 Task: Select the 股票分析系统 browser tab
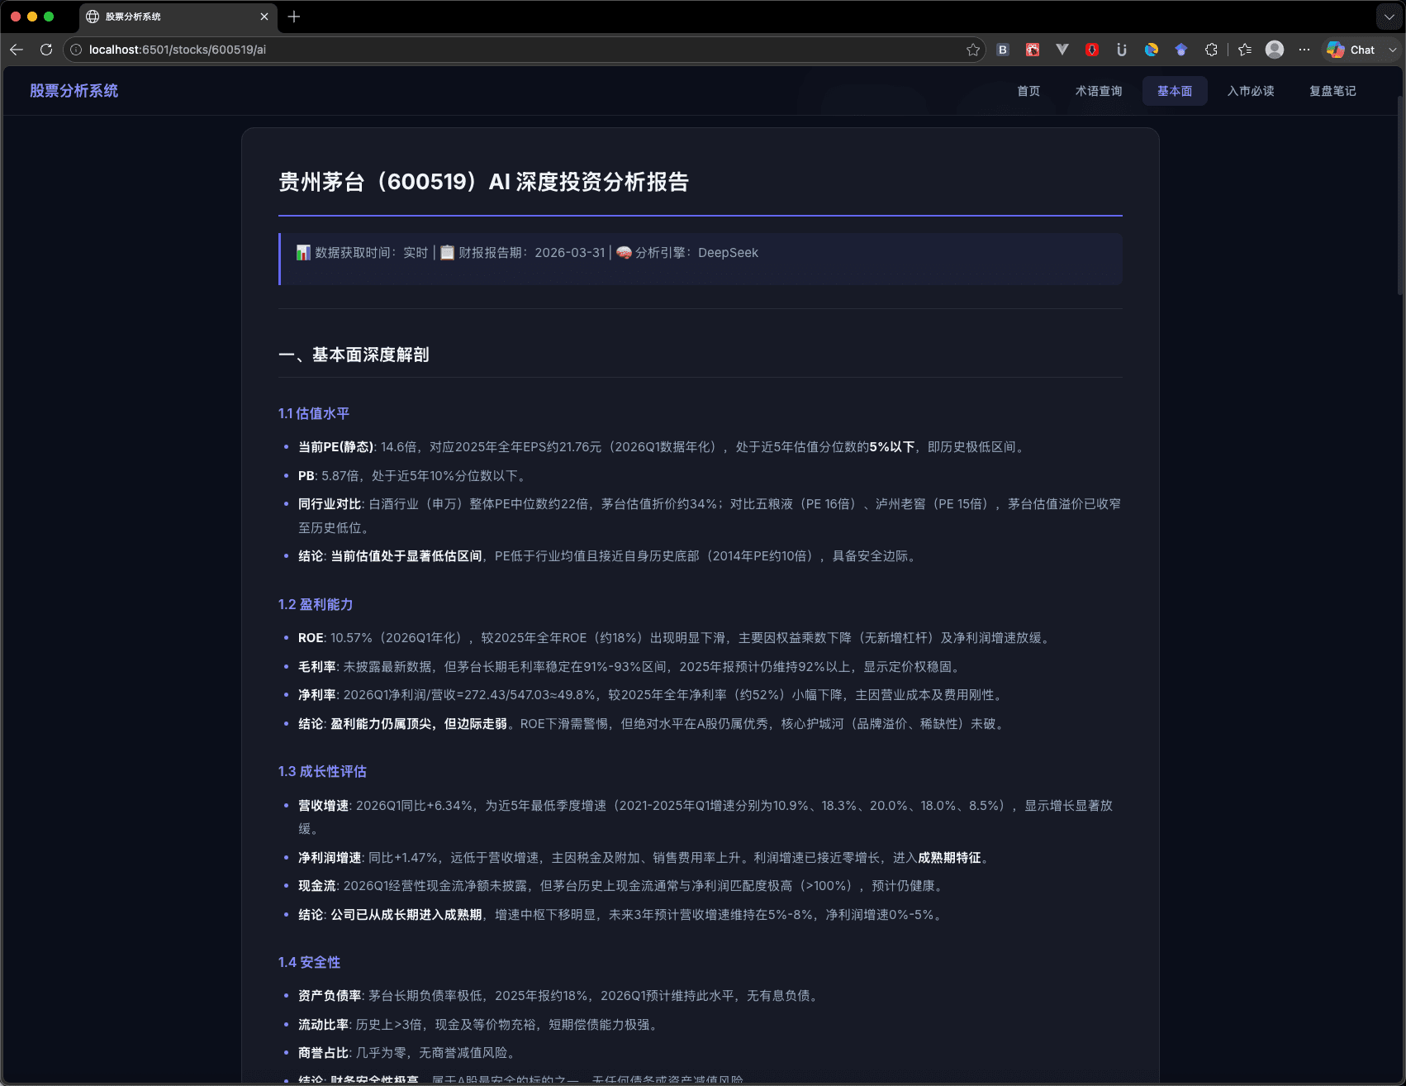point(178,17)
